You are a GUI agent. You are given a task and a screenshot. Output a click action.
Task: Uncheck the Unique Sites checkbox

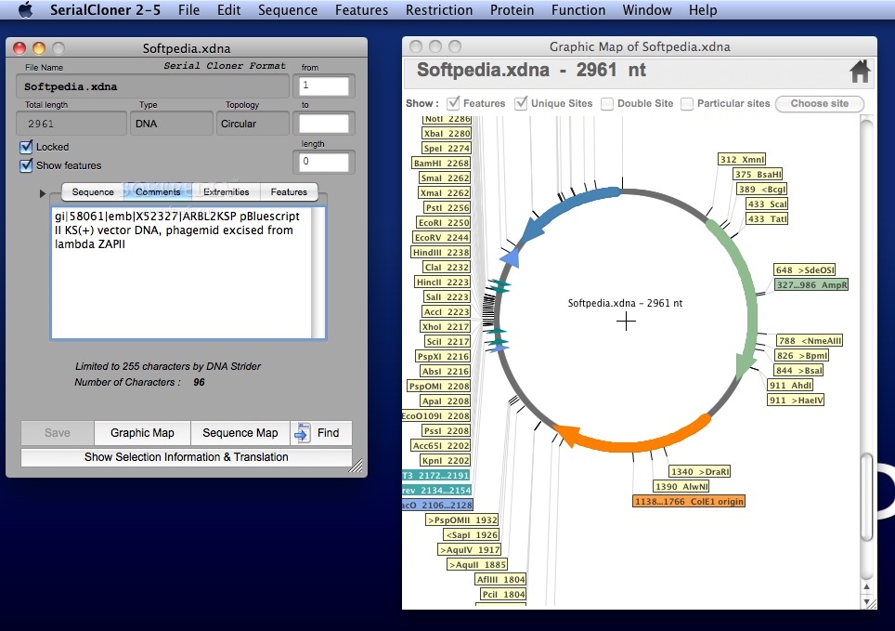click(521, 103)
